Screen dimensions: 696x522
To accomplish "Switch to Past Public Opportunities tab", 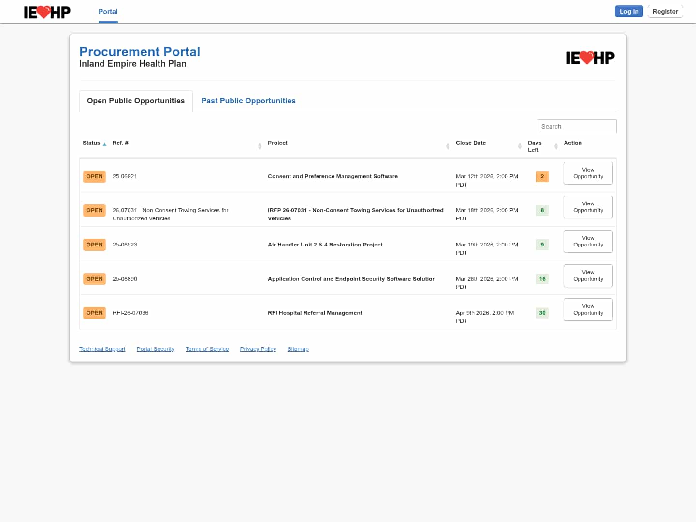I will (248, 101).
